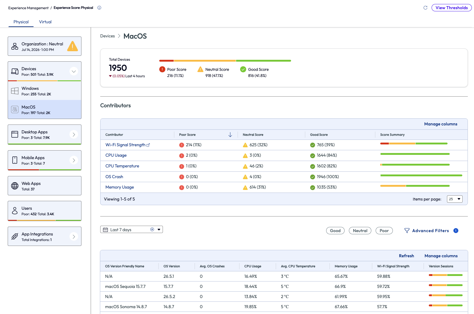Click the external link icon after Wi-Fi Signal Strength
This screenshot has height=314, width=474.
(148, 145)
